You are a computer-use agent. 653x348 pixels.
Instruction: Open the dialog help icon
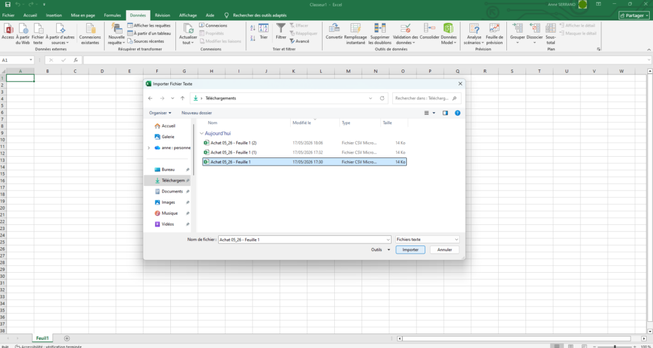click(x=457, y=113)
